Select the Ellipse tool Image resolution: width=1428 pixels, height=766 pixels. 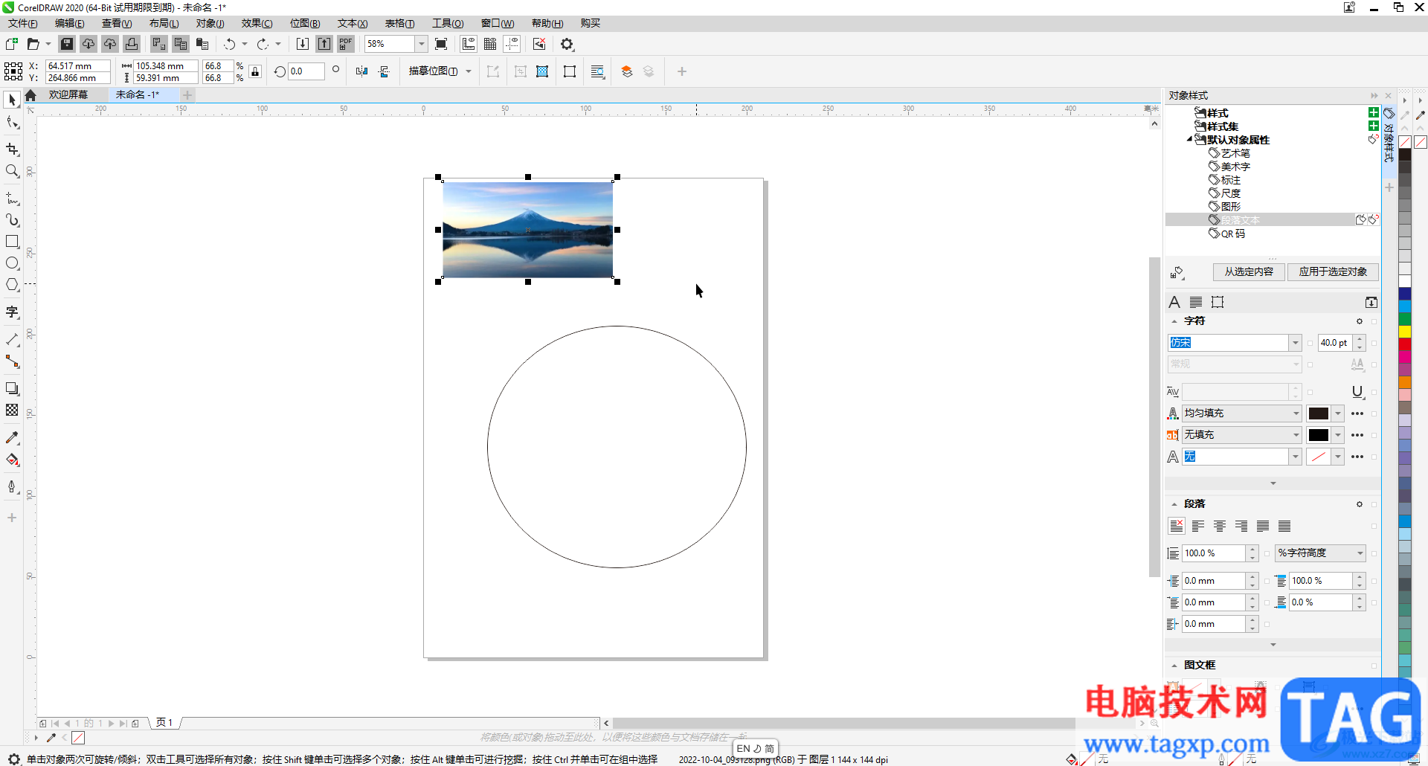[12, 263]
